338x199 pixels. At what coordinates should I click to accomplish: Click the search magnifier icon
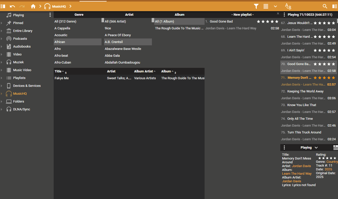[x=325, y=6]
